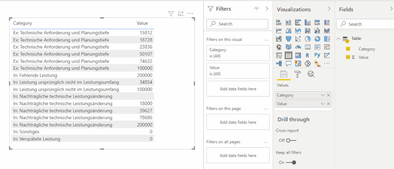This screenshot has width=394, height=169.
Task: Collapse the Table node in Fields
Action: pos(338,39)
